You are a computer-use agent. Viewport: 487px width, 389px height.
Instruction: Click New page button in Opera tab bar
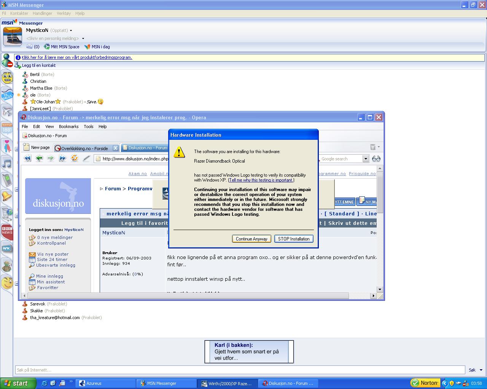(37, 147)
